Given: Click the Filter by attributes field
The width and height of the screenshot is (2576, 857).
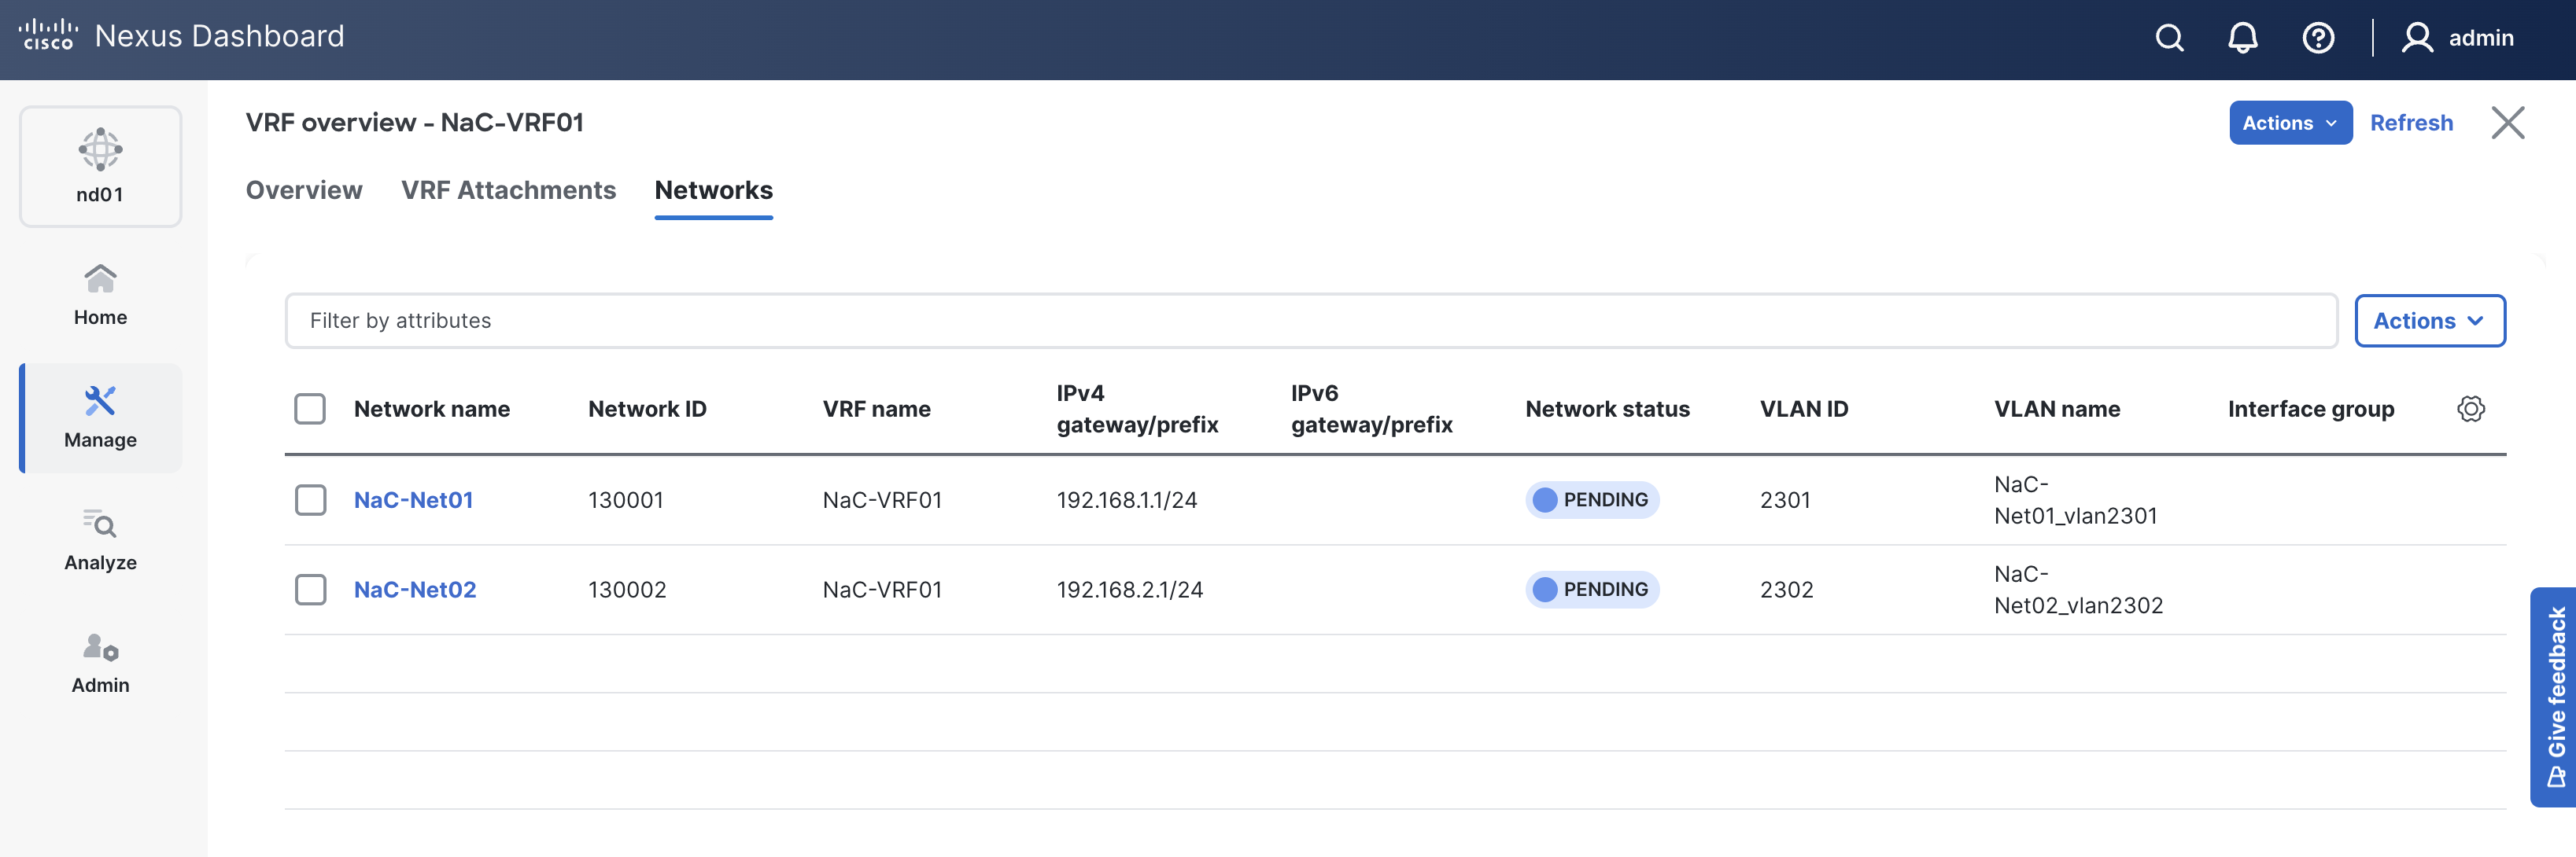Looking at the screenshot, I should point(1310,321).
